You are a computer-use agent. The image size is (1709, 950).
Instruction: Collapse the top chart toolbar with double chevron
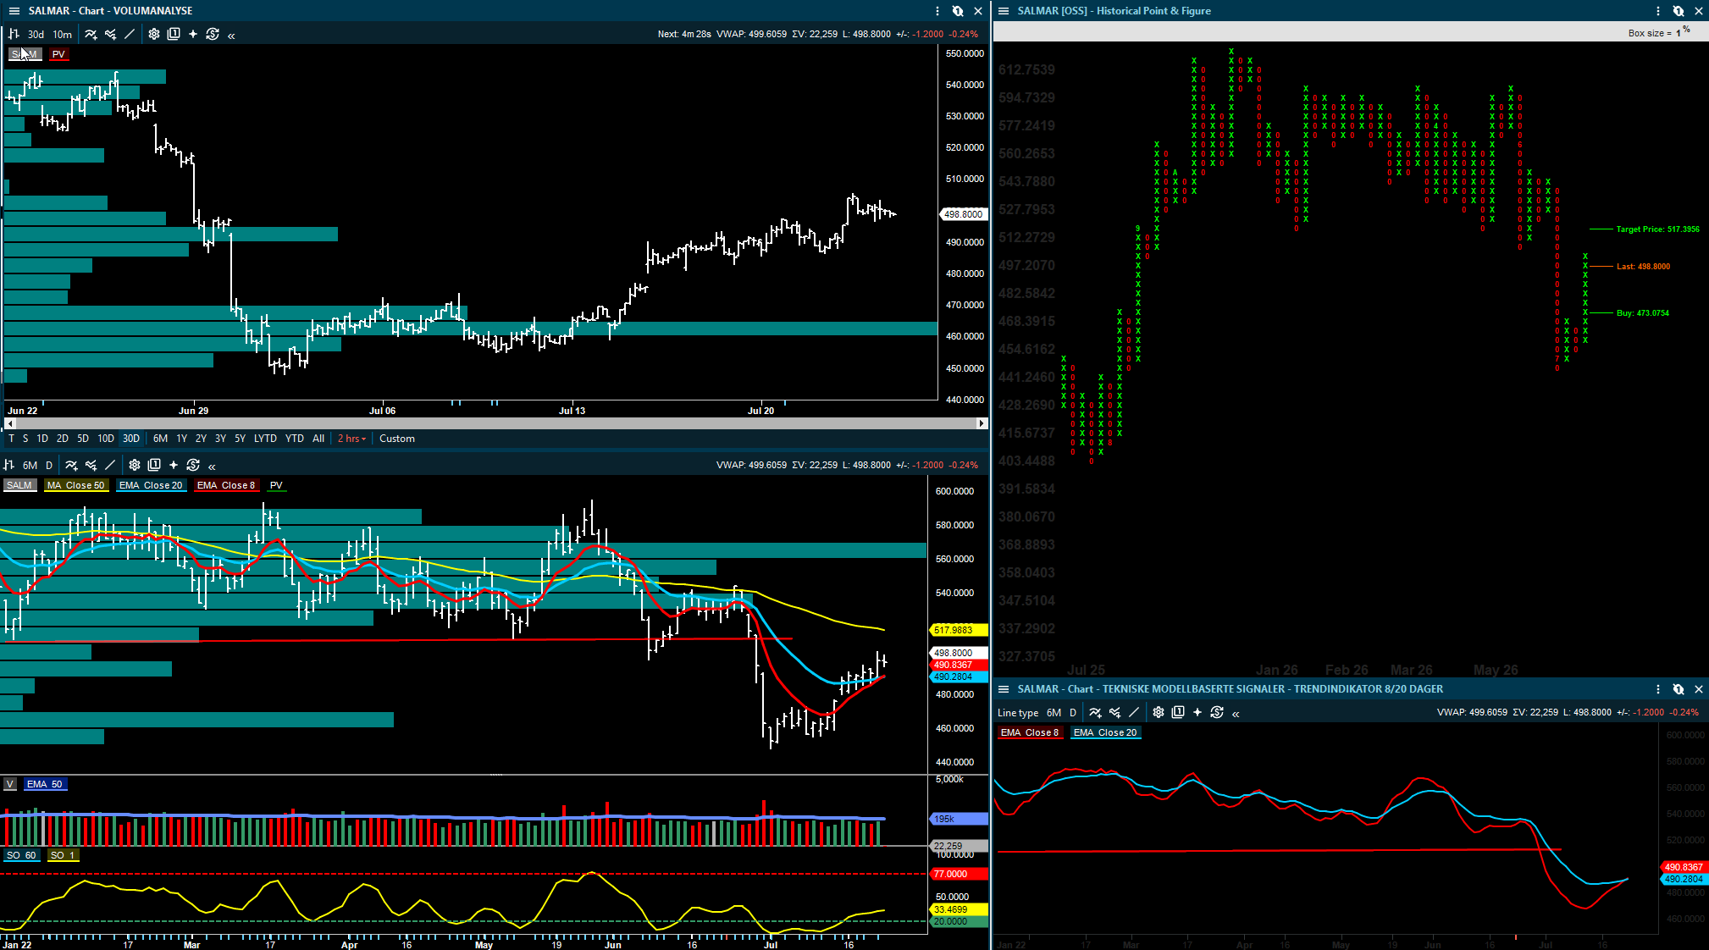231,36
